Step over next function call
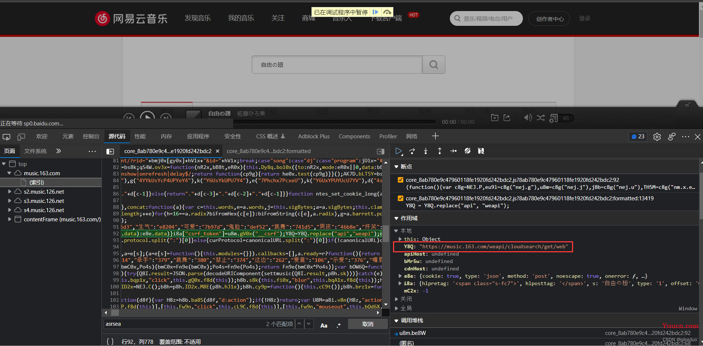 pos(412,151)
